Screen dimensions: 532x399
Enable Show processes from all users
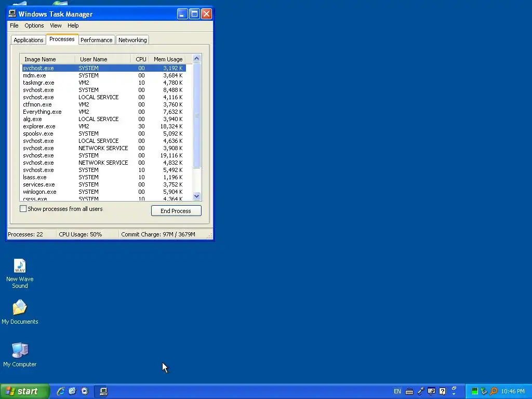23,209
